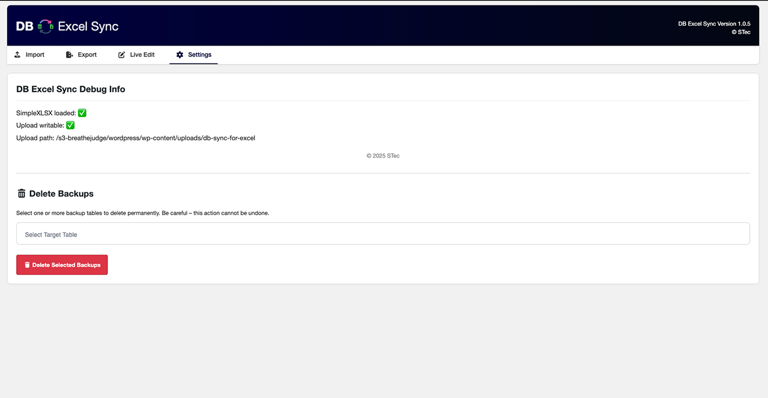Click the DB Excel Sync Debug Info heading
The height and width of the screenshot is (398, 768).
71,89
